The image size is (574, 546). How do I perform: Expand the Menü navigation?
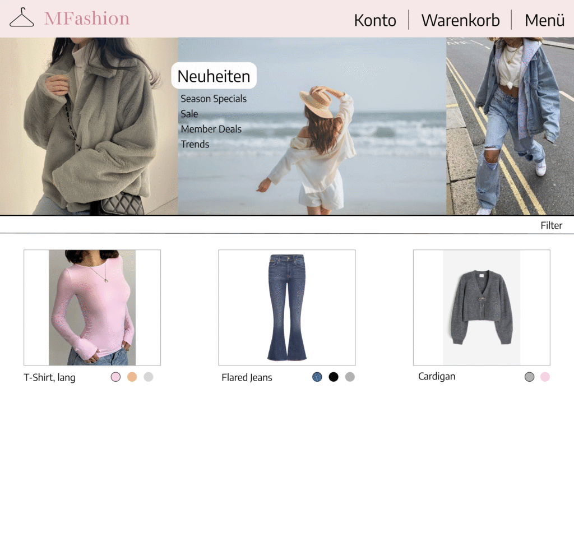point(544,20)
